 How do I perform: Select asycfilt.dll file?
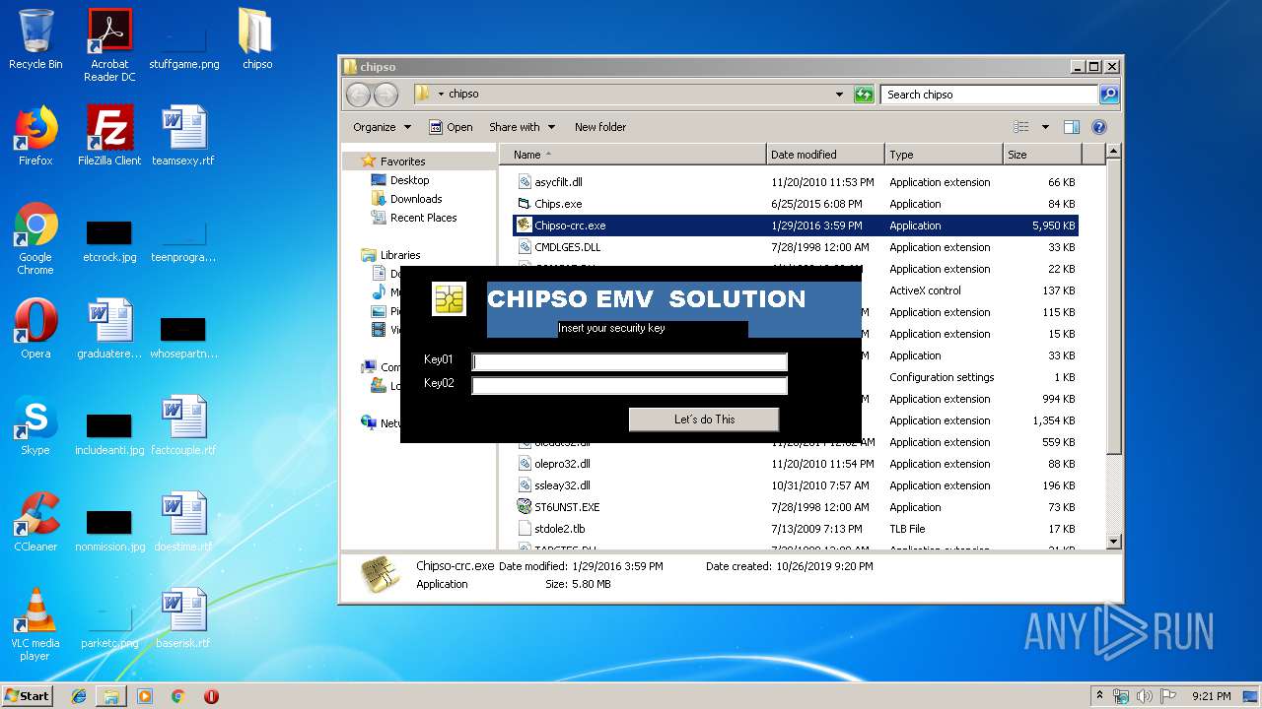pyautogui.click(x=558, y=182)
